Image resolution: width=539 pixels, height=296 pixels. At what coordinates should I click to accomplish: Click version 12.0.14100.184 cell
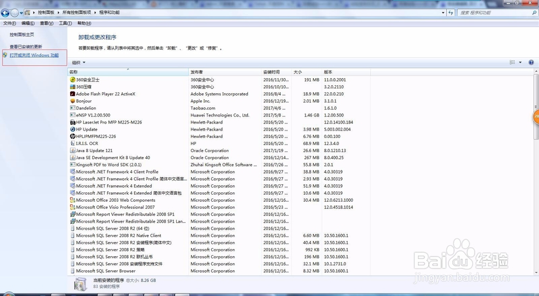click(338, 122)
